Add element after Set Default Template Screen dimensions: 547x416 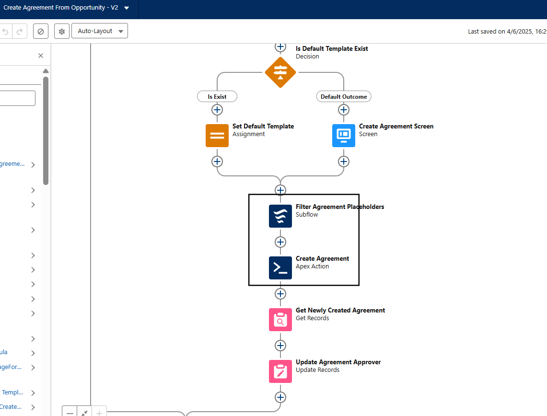point(217,162)
